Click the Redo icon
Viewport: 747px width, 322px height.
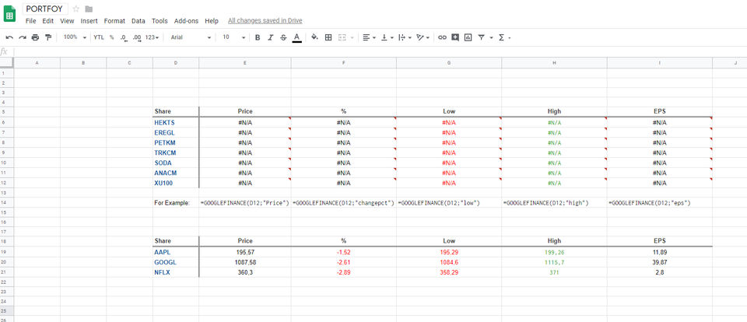(x=23, y=37)
